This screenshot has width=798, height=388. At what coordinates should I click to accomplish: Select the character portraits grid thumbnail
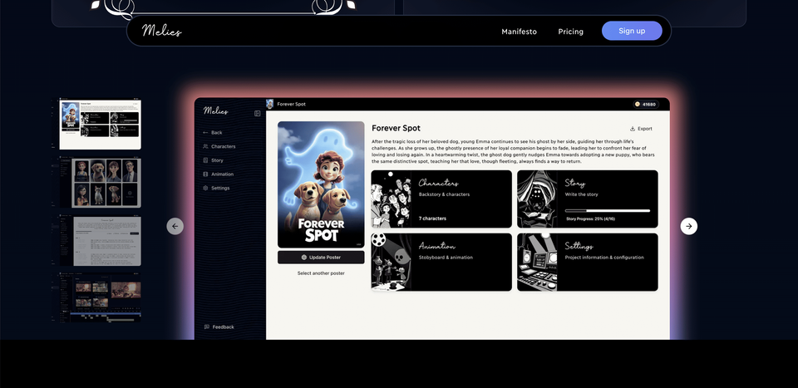click(x=101, y=183)
